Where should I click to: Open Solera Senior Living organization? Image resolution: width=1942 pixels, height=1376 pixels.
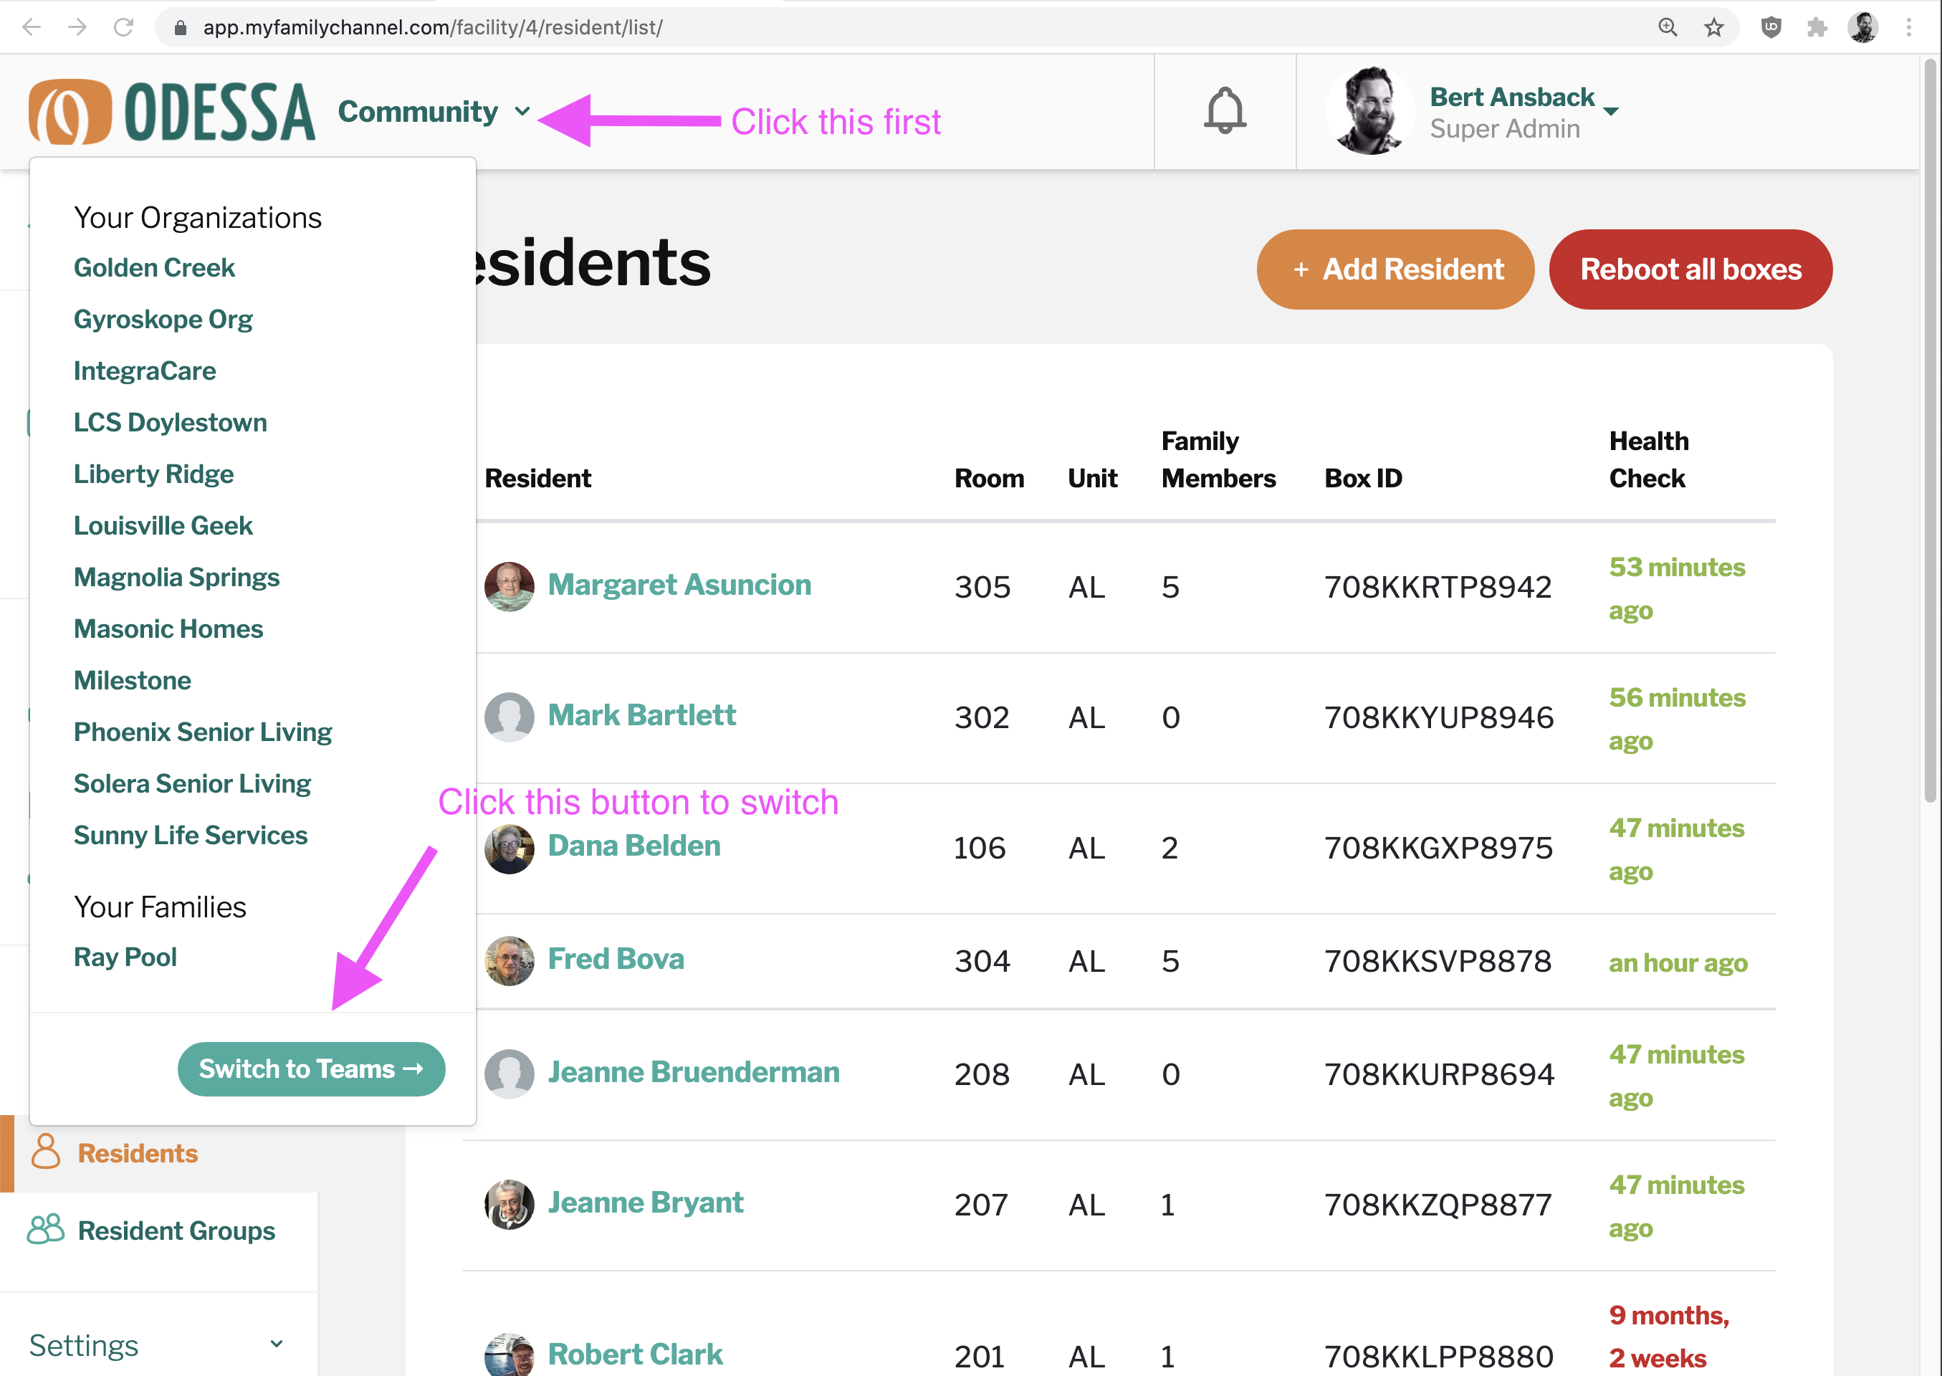click(192, 784)
